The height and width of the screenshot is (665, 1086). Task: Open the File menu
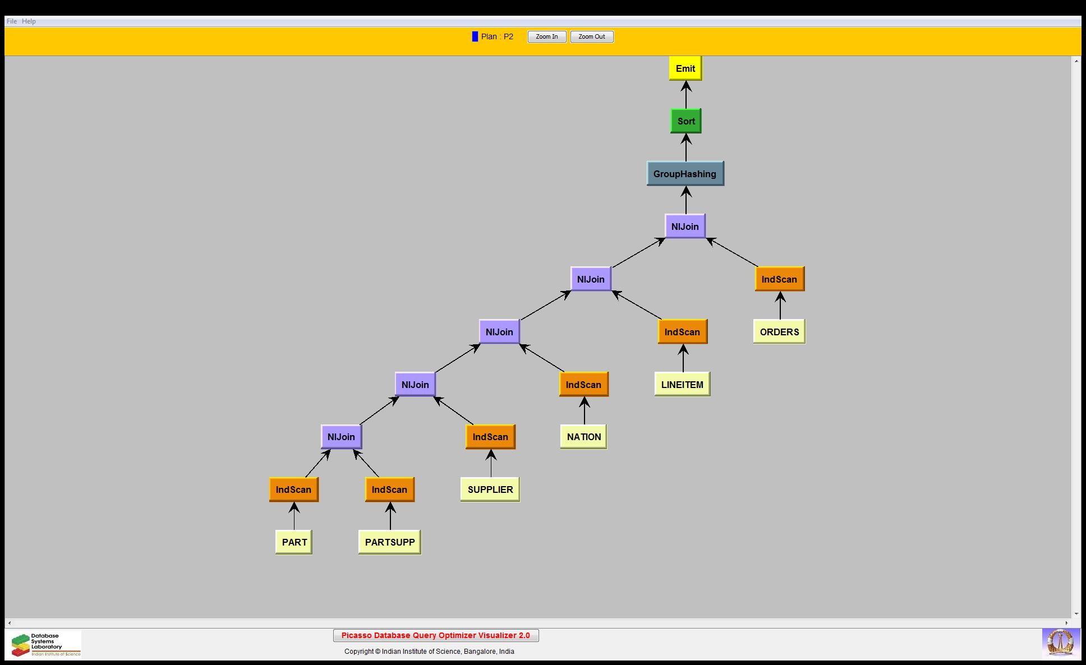tap(11, 21)
